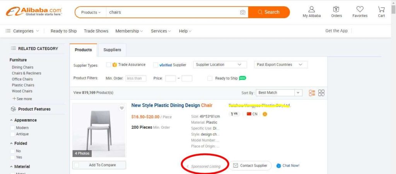Open the Office Chairs category
This screenshot has width=396, height=174.
point(22,79)
